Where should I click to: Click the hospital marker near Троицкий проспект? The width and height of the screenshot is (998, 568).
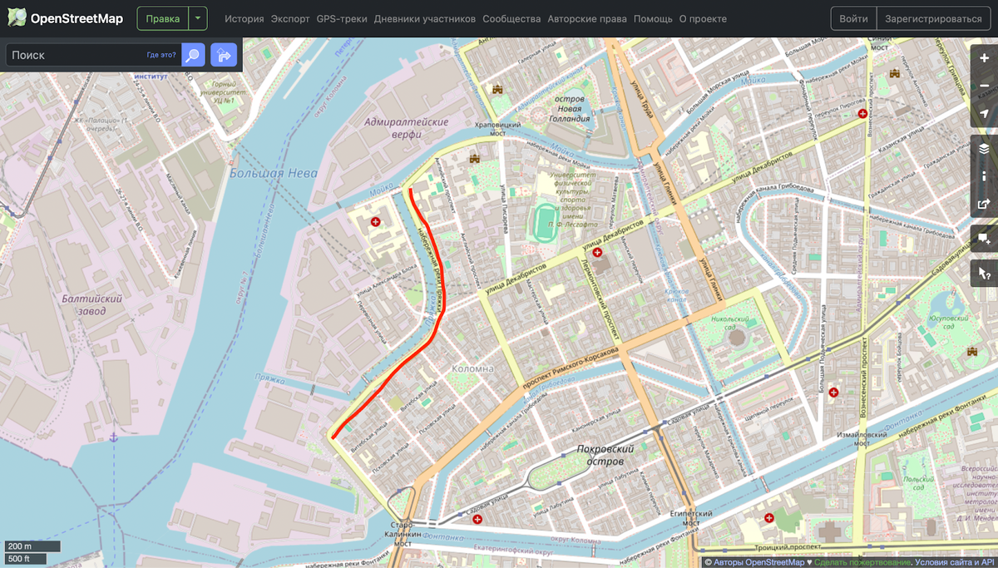(x=769, y=518)
